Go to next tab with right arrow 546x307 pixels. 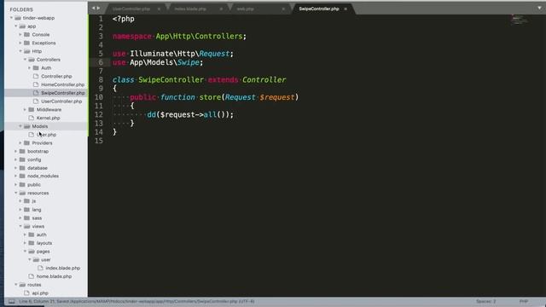pyautogui.click(x=98, y=8)
